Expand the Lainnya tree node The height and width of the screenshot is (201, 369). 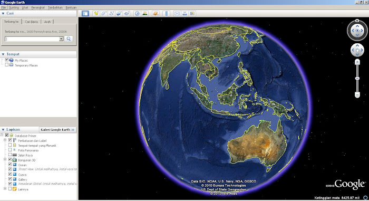(5, 189)
